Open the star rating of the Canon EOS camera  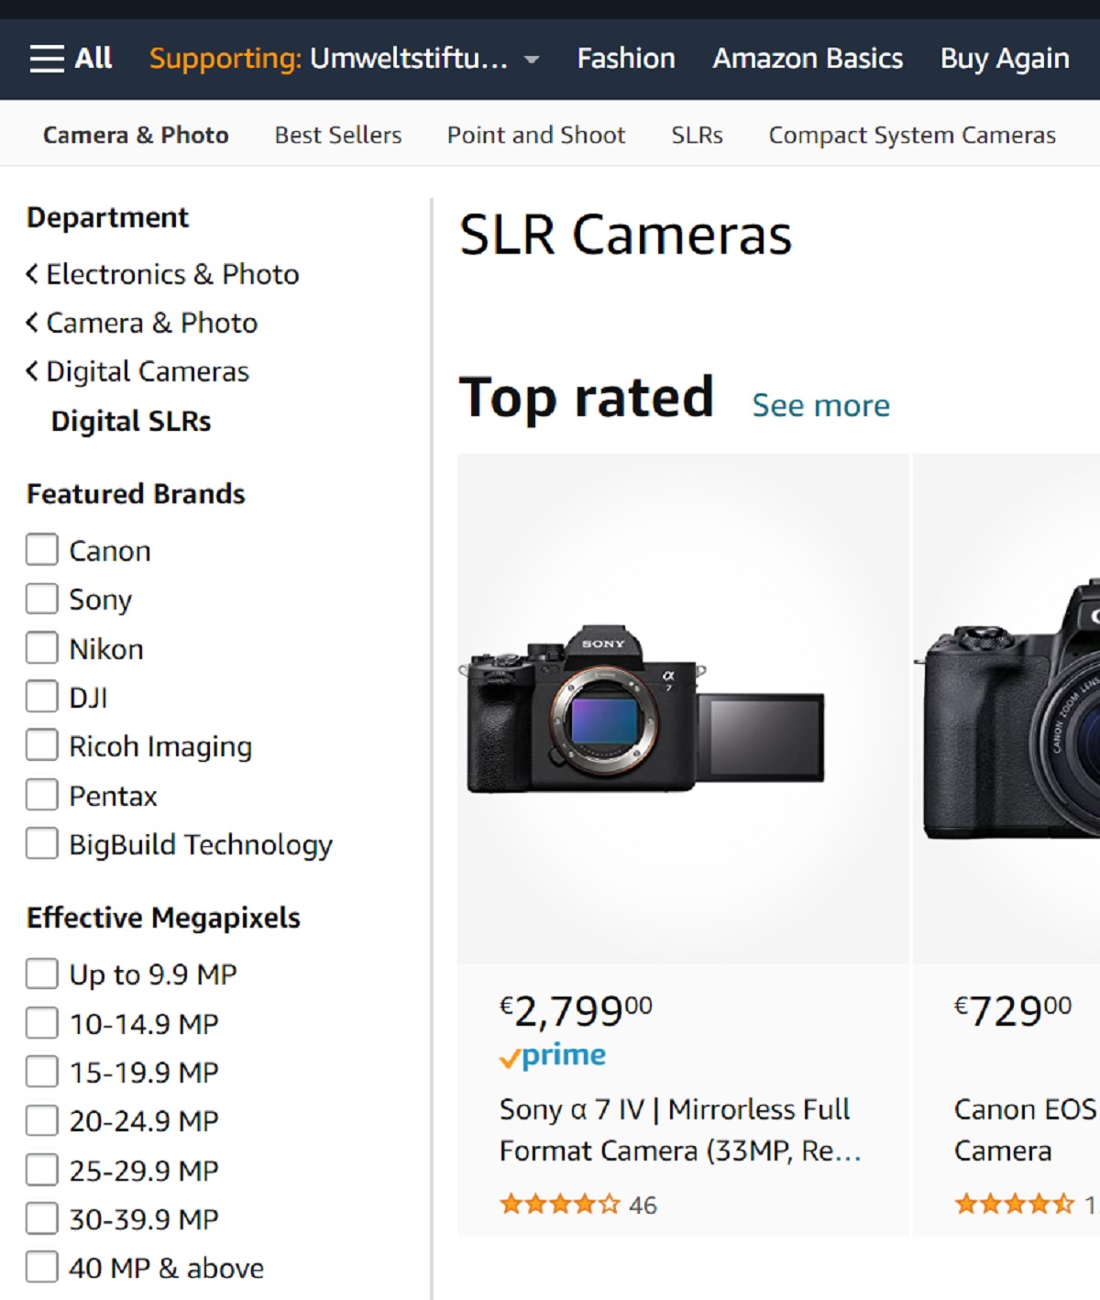(x=1014, y=1204)
